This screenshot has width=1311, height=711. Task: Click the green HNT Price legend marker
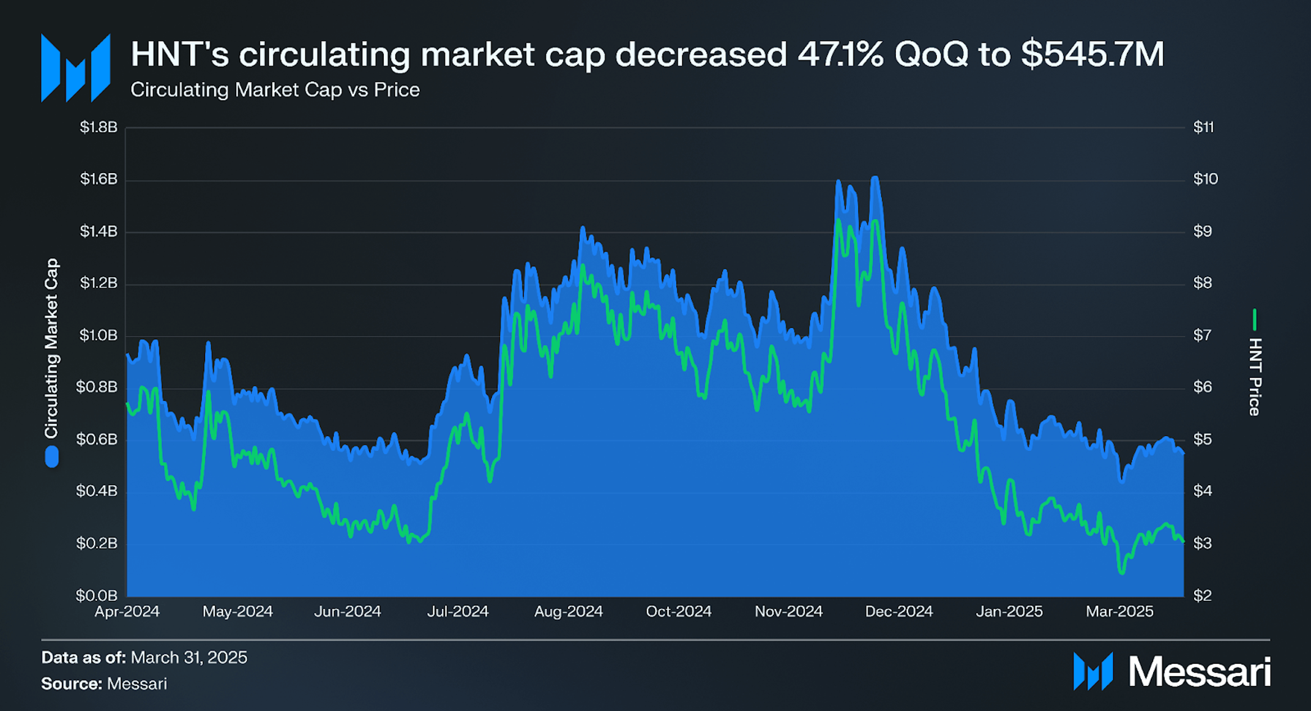1254,320
